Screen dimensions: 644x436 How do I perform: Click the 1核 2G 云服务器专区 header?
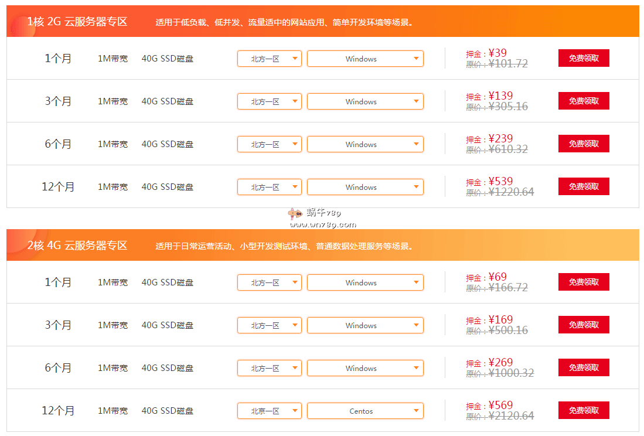tap(77, 22)
